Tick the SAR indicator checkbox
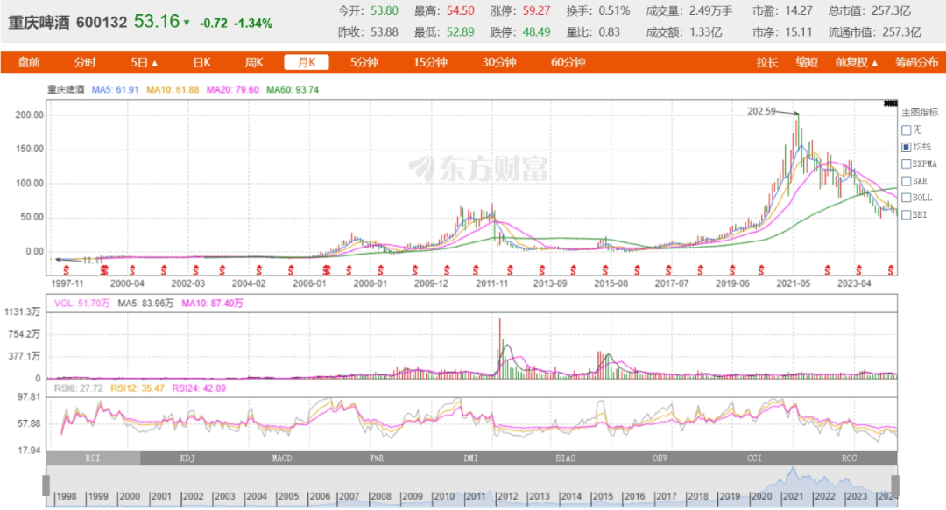This screenshot has width=946, height=510. point(906,181)
